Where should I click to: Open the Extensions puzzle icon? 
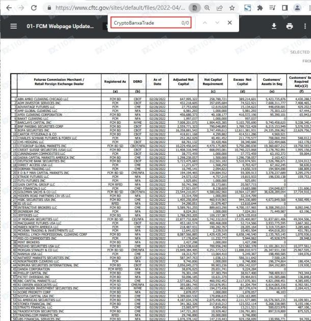[x=260, y=8]
